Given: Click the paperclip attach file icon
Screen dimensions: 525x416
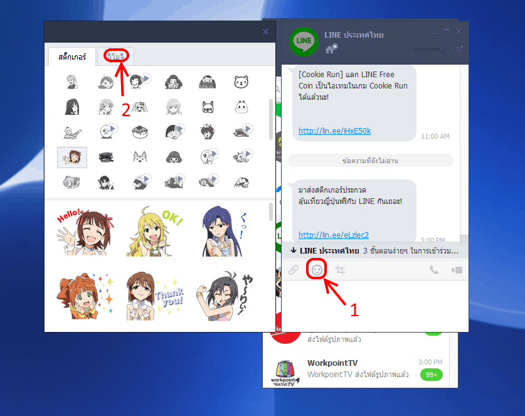Looking at the screenshot, I should click(x=293, y=270).
